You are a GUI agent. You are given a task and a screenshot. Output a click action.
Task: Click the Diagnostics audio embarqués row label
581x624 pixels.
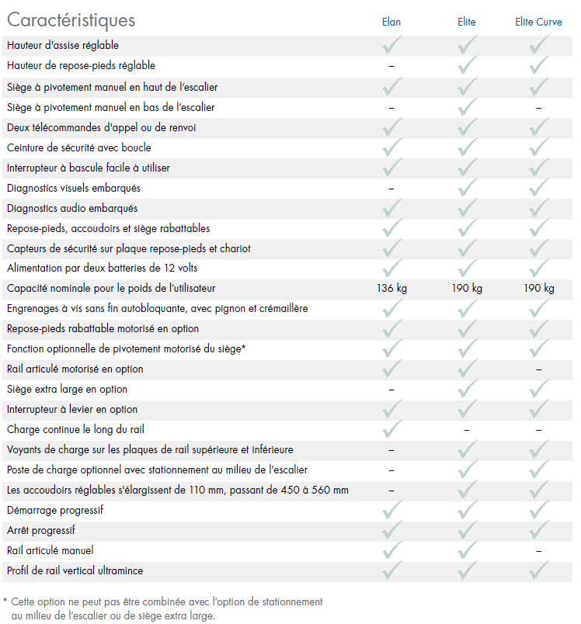[x=72, y=208]
